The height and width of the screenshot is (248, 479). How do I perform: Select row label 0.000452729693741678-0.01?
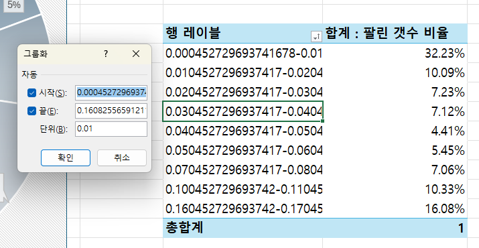click(x=243, y=54)
